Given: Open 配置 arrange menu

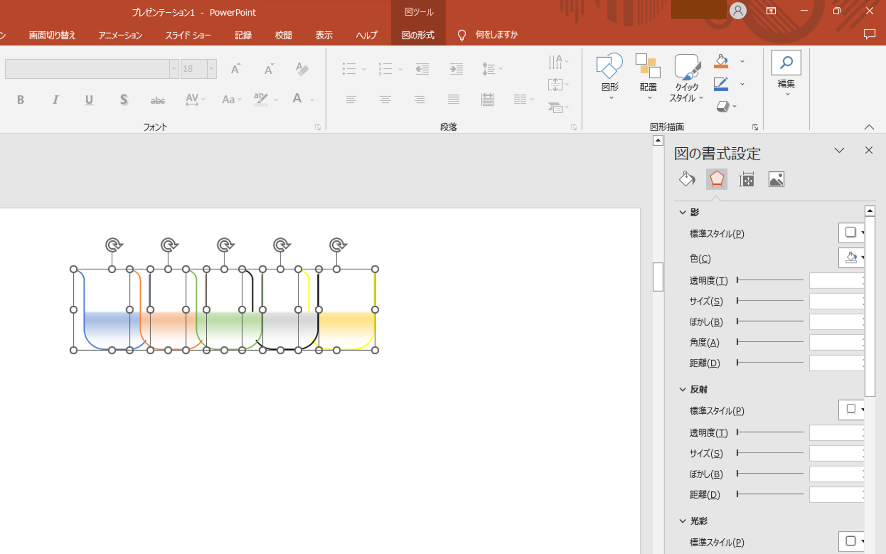Looking at the screenshot, I should [x=648, y=76].
